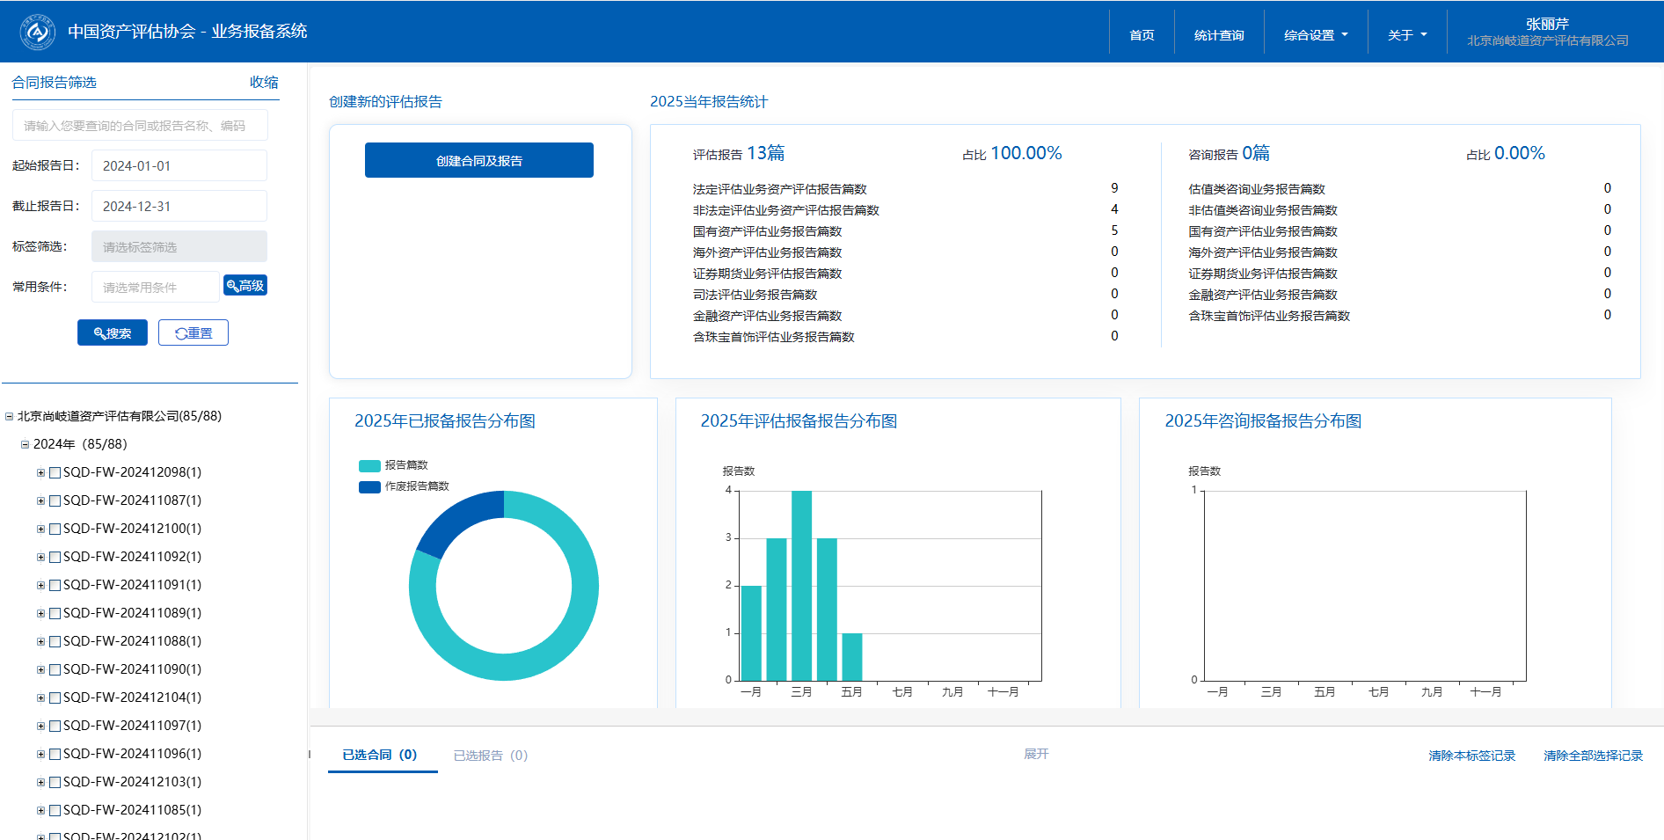Image resolution: width=1664 pixels, height=840 pixels.
Task: Tick the SQD-FW-202411092 checkbox
Action: 55,558
